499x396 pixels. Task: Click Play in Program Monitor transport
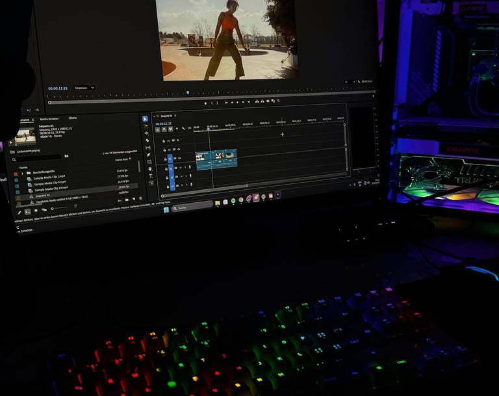[237, 102]
